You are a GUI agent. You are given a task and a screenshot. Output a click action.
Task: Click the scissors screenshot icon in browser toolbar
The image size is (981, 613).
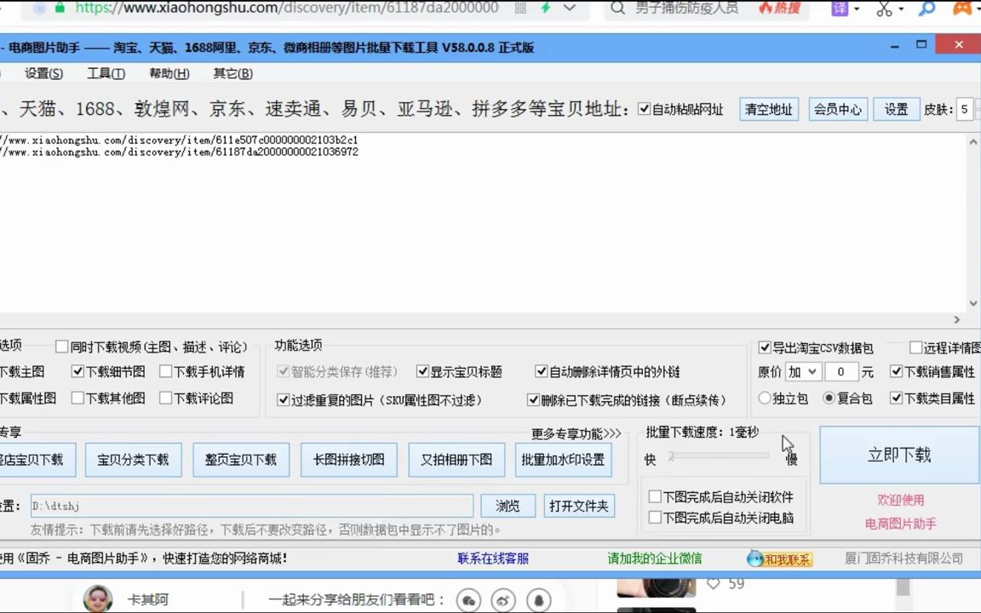pos(886,9)
